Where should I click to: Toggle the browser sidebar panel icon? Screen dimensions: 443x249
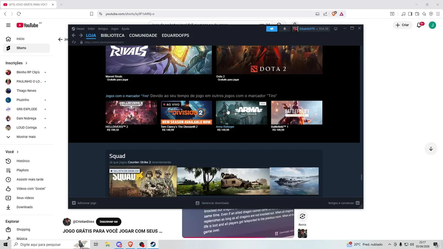point(410,14)
